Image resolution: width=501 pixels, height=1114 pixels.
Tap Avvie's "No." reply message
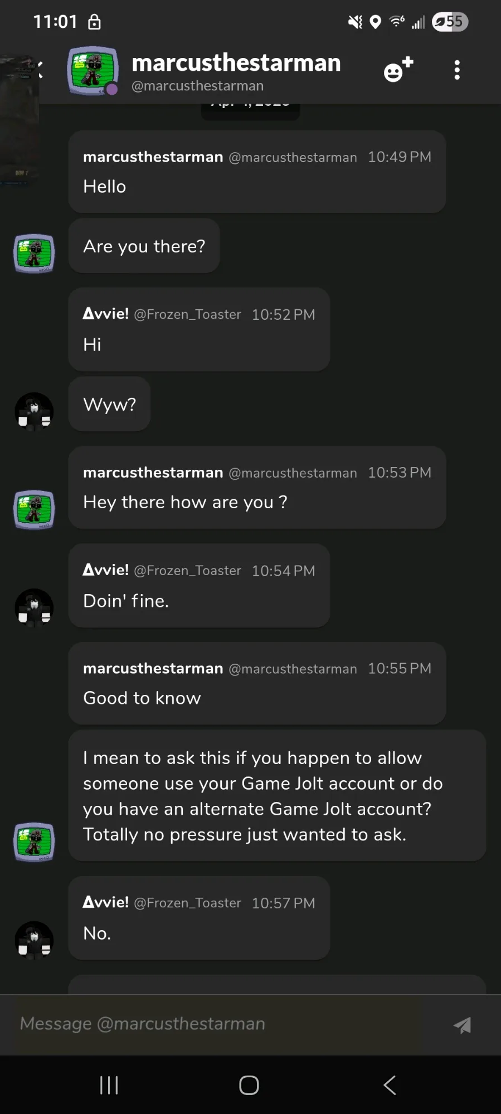click(199, 918)
